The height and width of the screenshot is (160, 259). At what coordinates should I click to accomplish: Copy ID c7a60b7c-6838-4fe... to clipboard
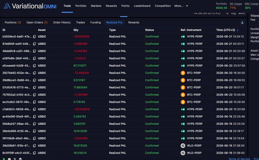tap(34, 109)
